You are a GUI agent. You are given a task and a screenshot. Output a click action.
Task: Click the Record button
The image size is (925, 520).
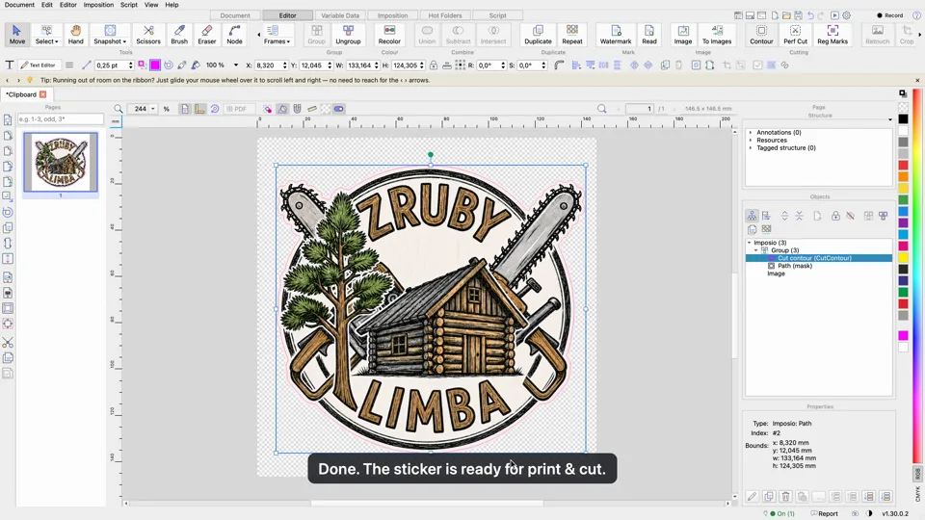[890, 15]
